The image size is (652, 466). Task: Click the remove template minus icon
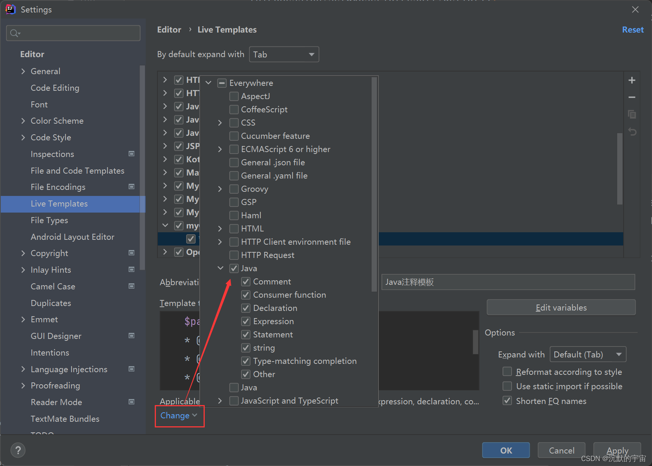pos(632,97)
